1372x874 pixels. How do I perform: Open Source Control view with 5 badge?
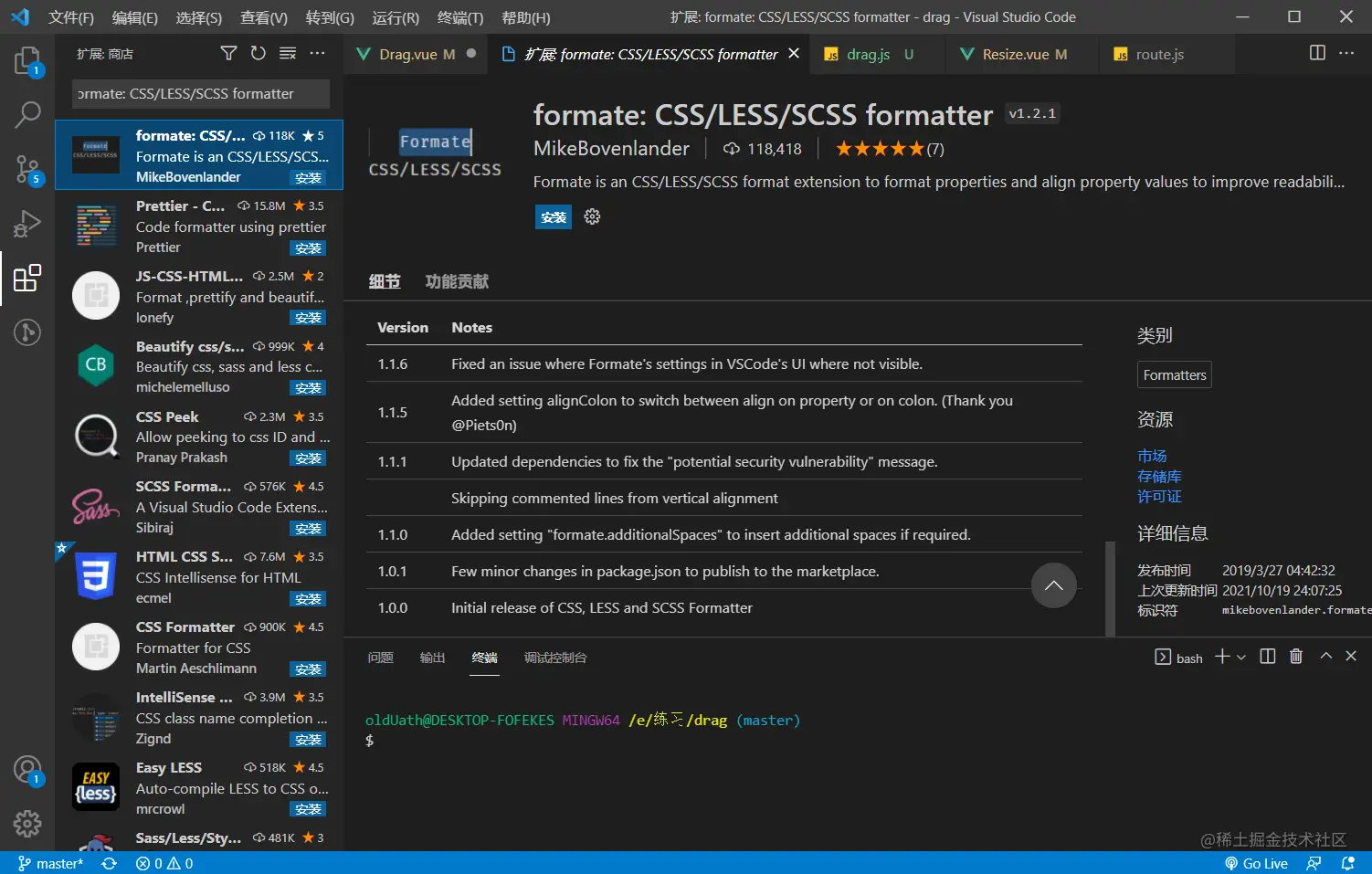tap(27, 169)
